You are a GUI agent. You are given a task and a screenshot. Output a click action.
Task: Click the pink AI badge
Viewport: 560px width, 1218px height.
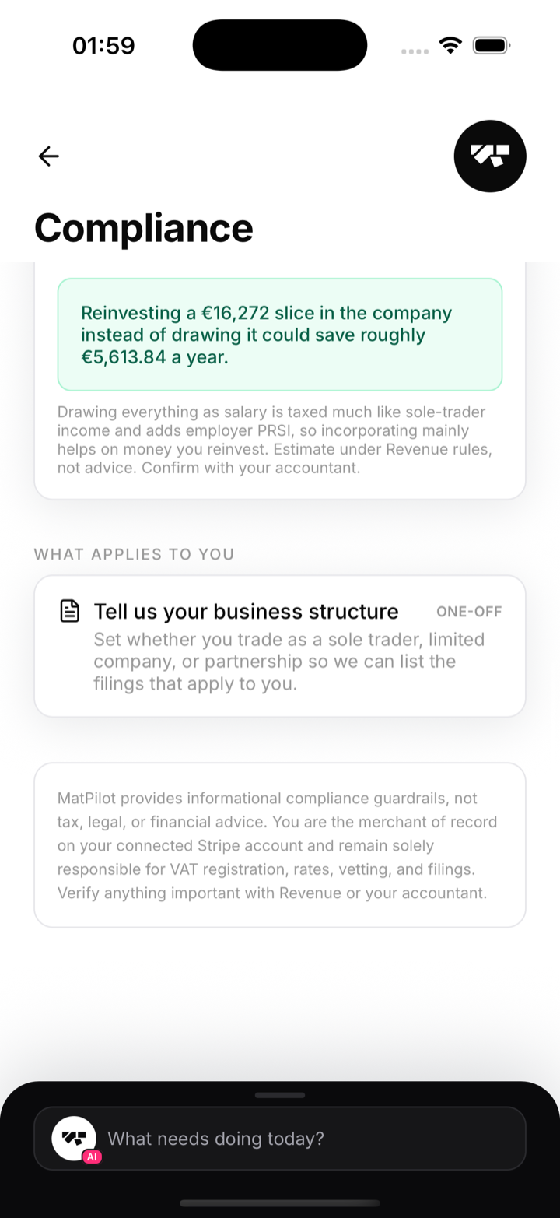click(92, 1157)
